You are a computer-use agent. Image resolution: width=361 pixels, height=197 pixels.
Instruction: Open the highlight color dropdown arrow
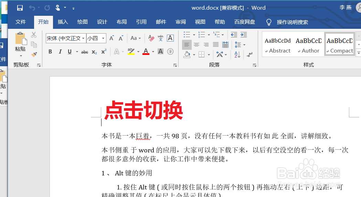138,52
